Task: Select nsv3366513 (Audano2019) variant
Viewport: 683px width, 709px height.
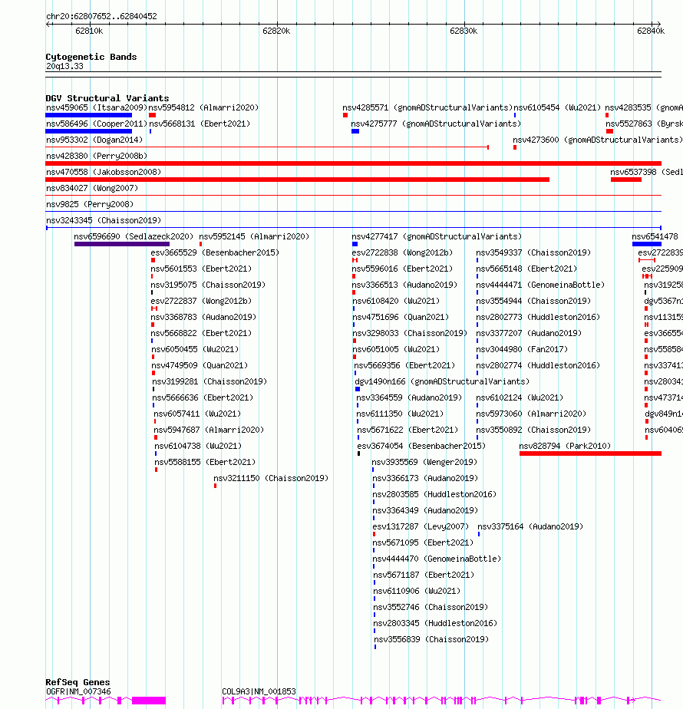Action: [x=405, y=285]
